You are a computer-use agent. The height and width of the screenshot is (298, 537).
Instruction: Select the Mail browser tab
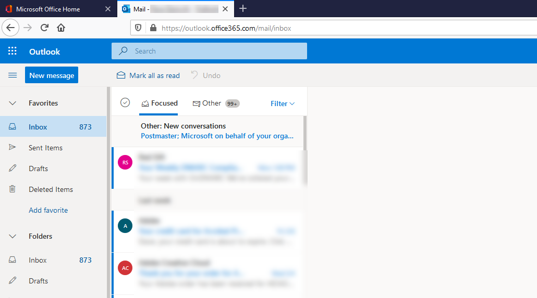(x=175, y=9)
